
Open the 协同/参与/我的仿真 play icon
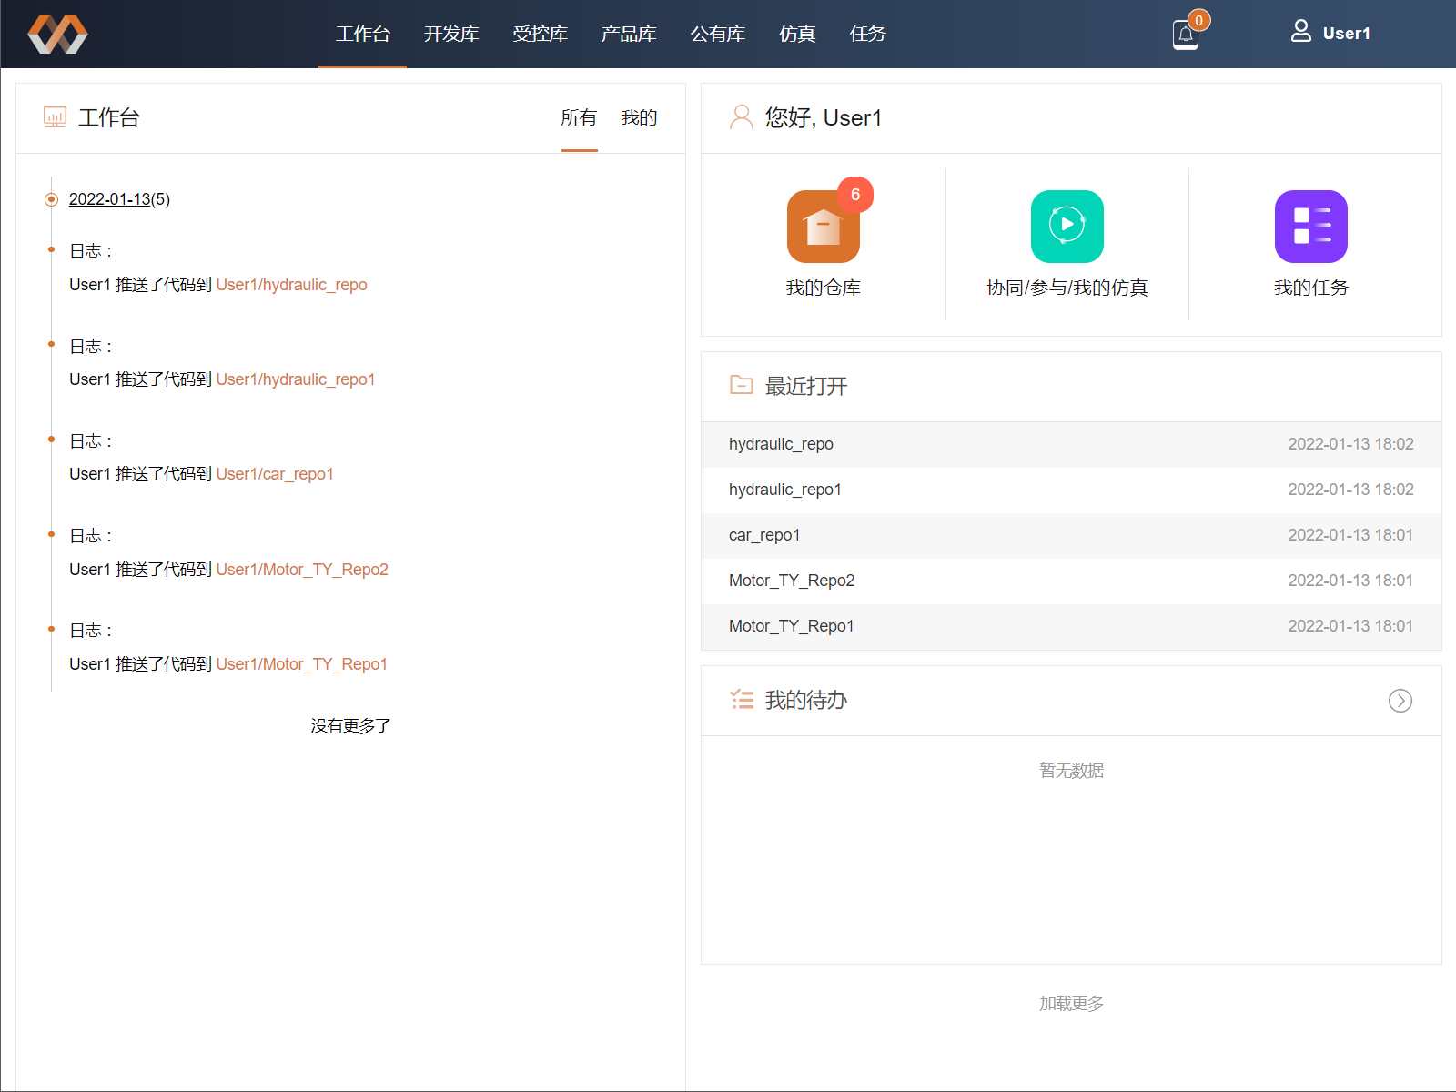click(x=1067, y=227)
